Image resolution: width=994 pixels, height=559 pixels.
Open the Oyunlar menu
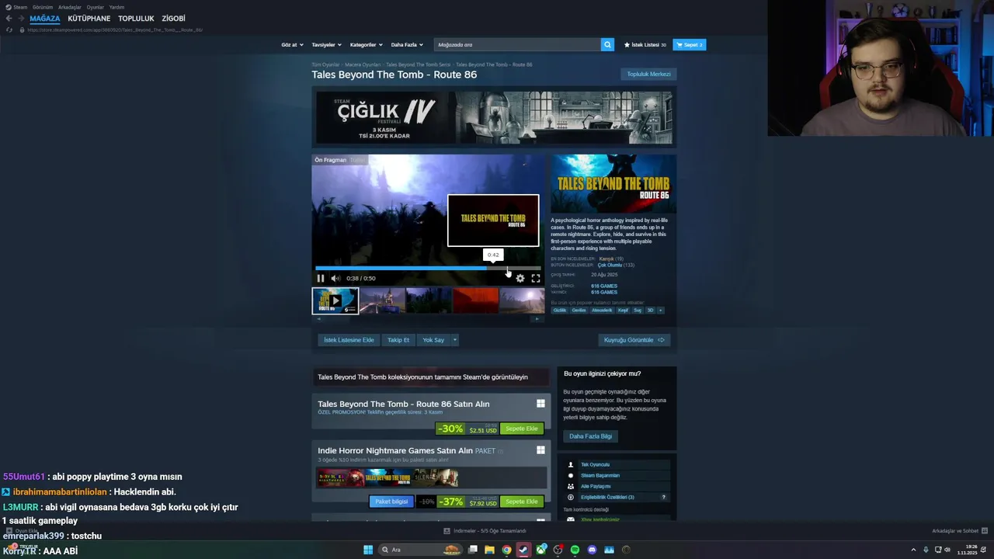click(x=96, y=7)
